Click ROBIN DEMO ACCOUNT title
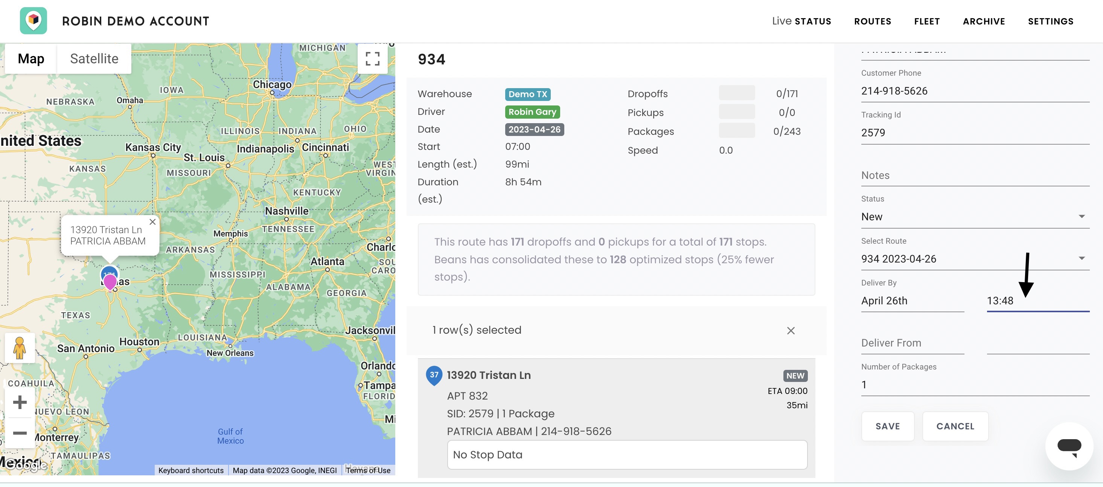Viewport: 1103px width, 487px height. (x=135, y=21)
